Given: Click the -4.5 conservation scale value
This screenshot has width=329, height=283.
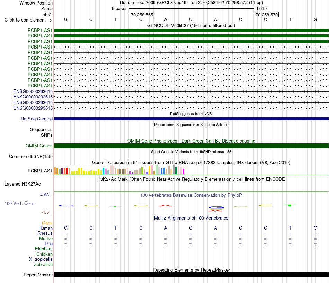Looking at the screenshot, I should (45, 212).
